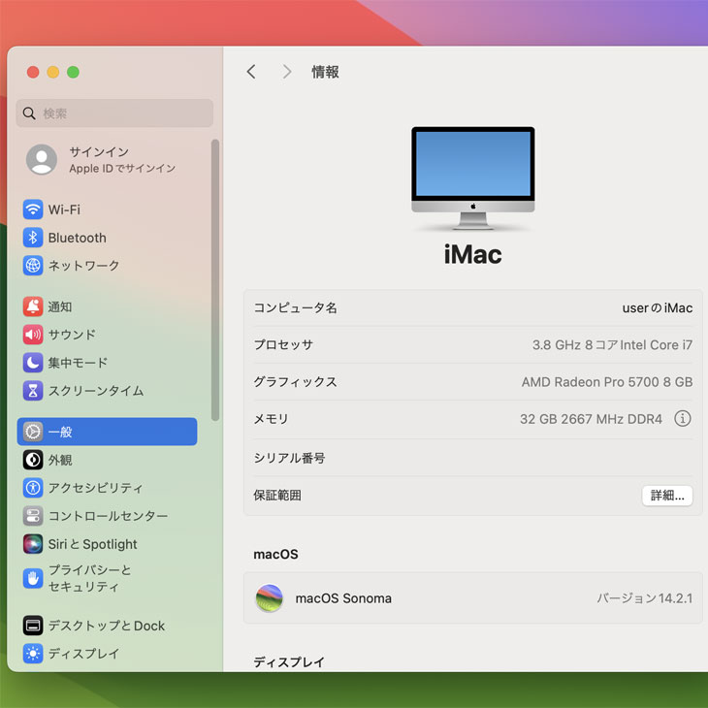
Task: Open the Bluetooth settings icon
Action: click(33, 238)
